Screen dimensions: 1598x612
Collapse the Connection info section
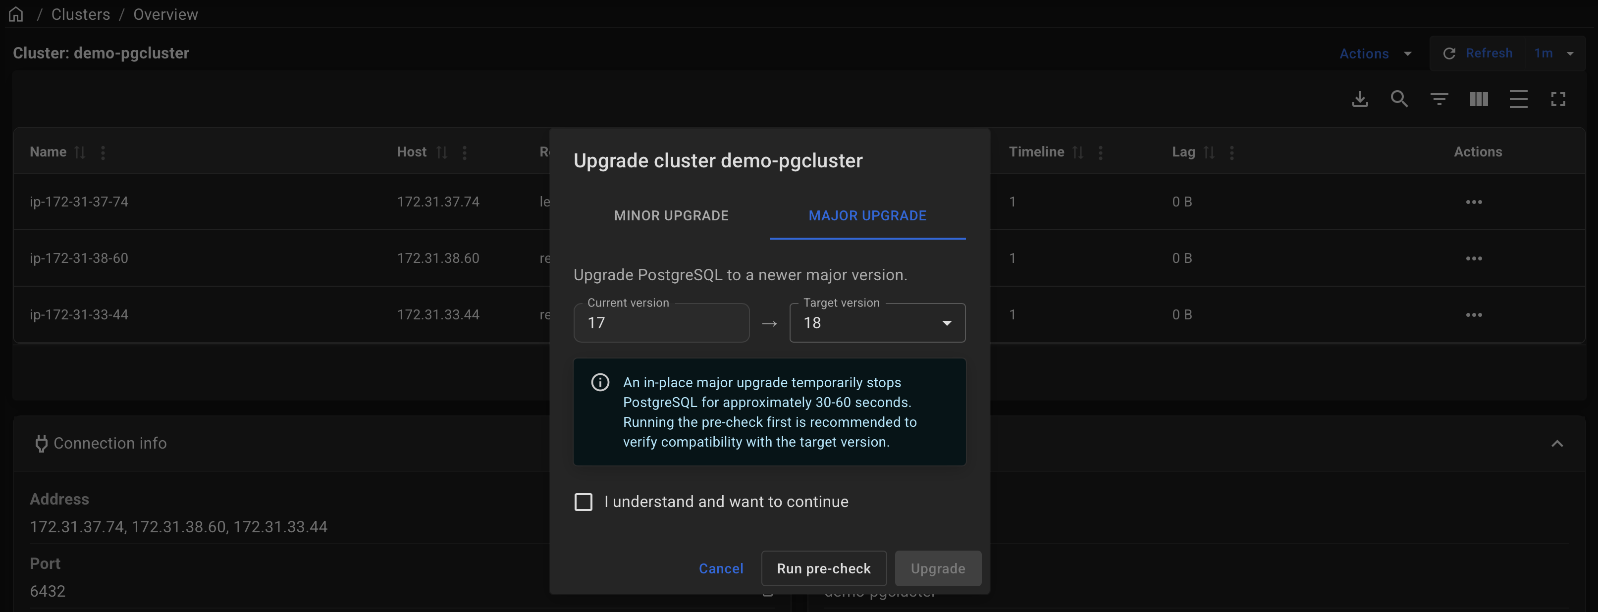click(1557, 444)
